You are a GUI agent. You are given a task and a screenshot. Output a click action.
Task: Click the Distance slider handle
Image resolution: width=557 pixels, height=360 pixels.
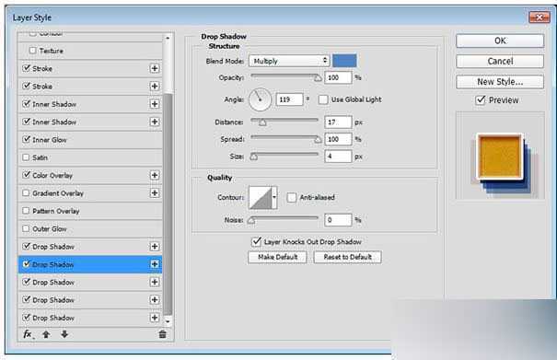(x=262, y=122)
